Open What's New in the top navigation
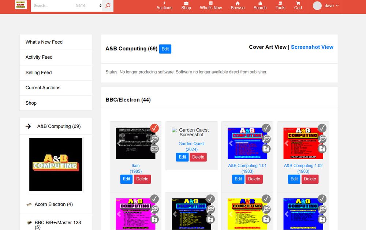Image resolution: width=366 pixels, height=230 pixels. 211,5
